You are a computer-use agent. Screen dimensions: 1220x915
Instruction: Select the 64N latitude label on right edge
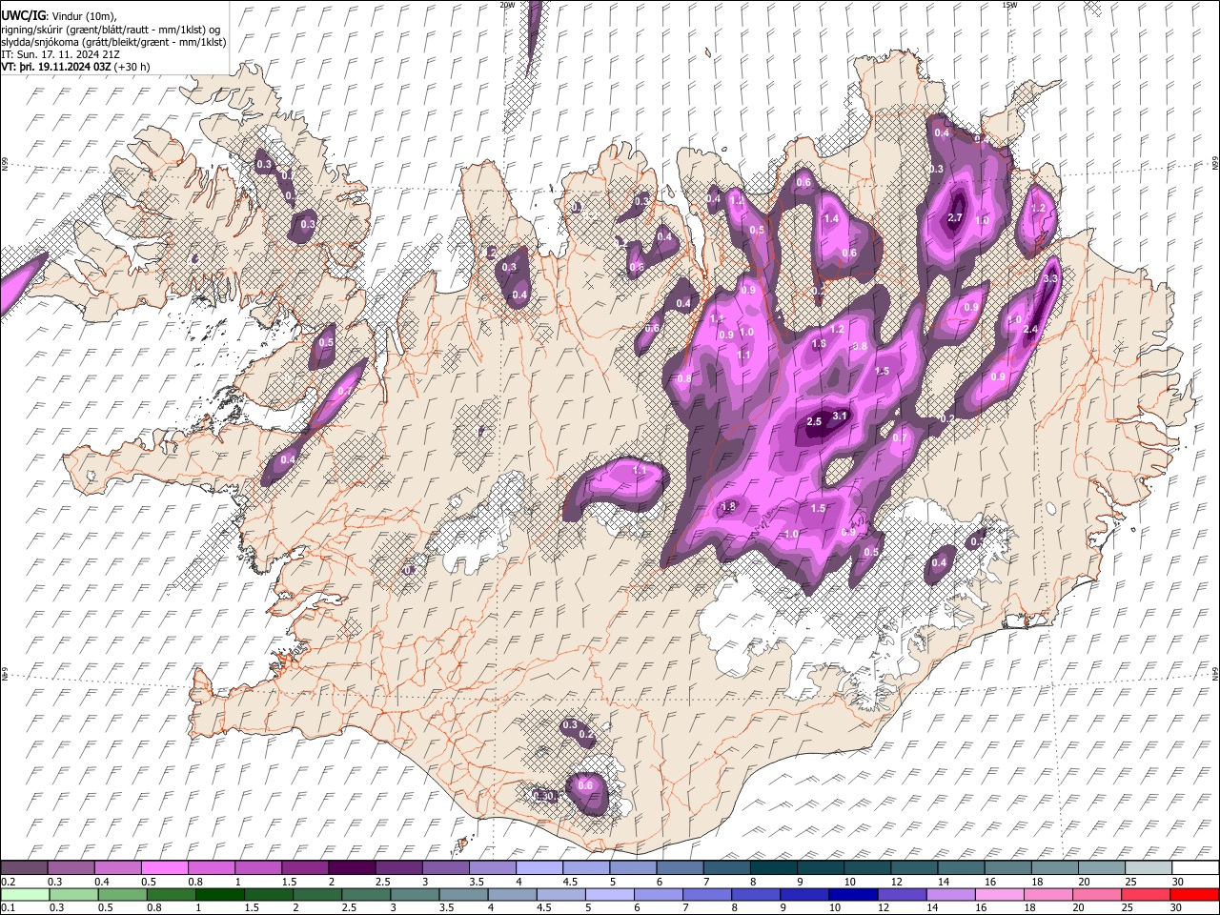[x=1215, y=673]
